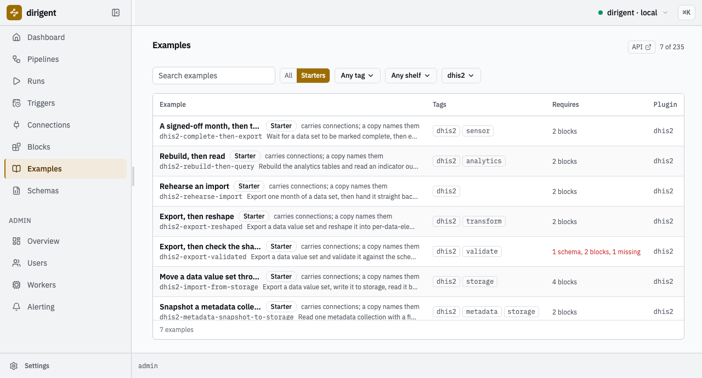Click the Schemas file icon
Image resolution: width=702 pixels, height=378 pixels.
click(x=16, y=191)
